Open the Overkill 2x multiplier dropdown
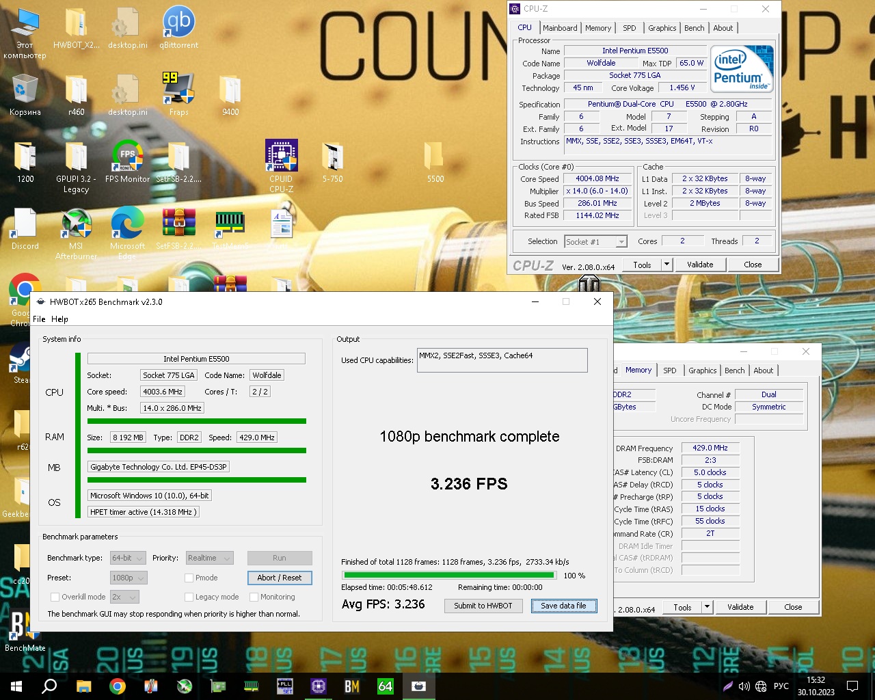Image resolution: width=875 pixels, height=700 pixels. point(124,597)
